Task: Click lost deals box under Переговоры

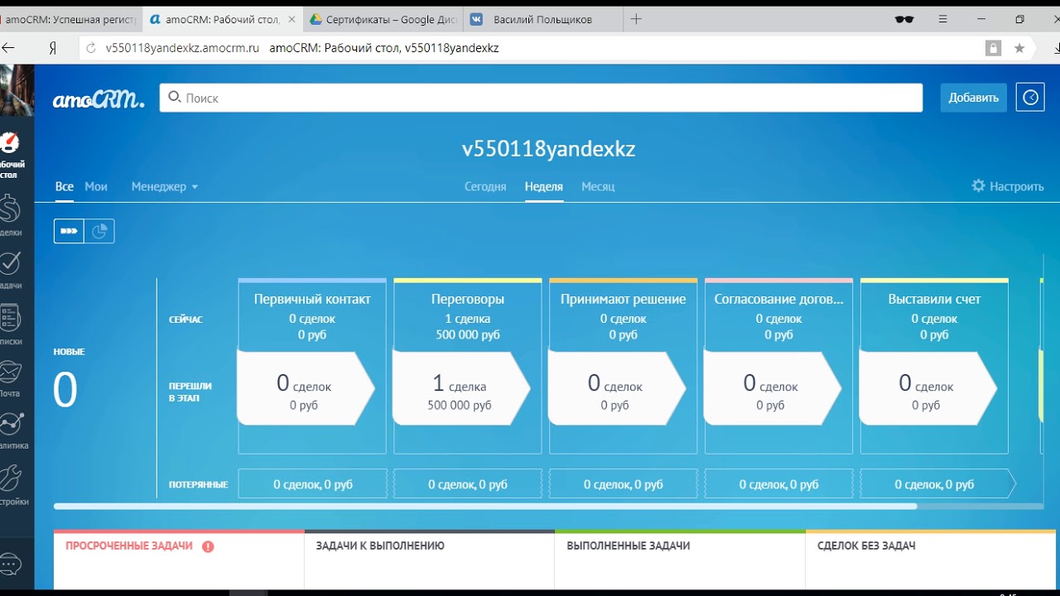Action: coord(468,484)
